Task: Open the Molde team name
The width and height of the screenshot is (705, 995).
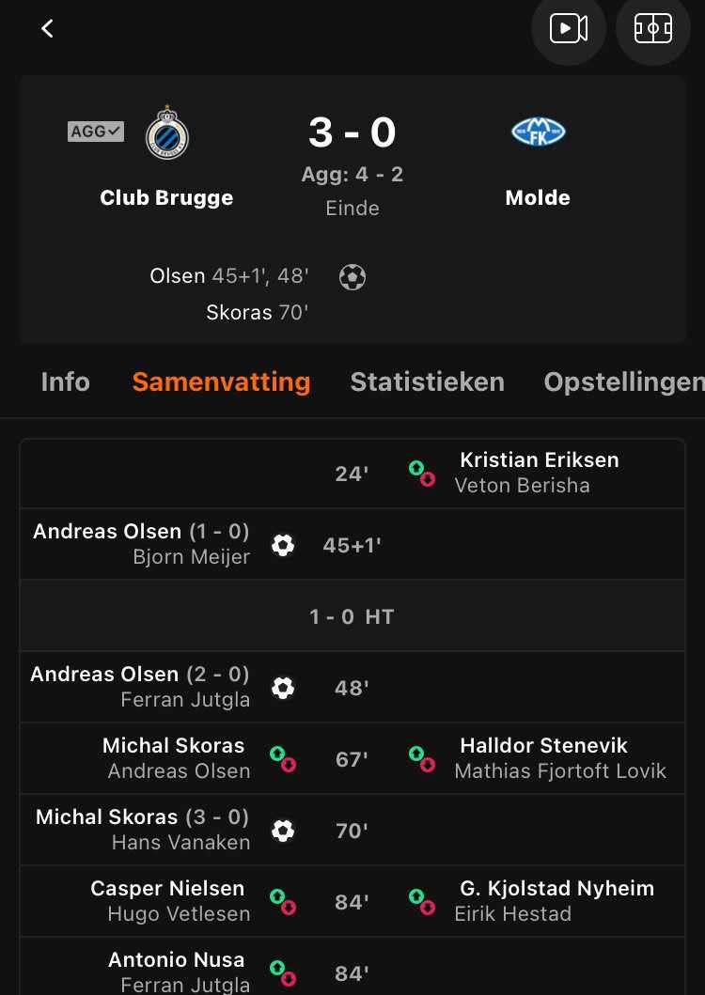Action: click(x=538, y=197)
